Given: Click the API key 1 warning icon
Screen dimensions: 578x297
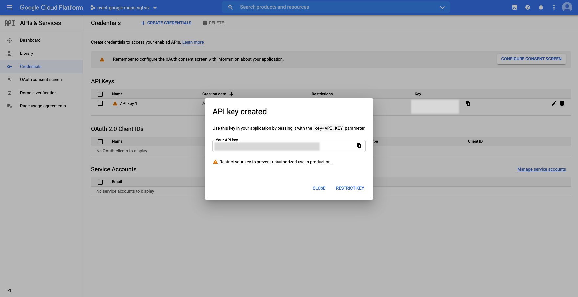Looking at the screenshot, I should coord(115,103).
